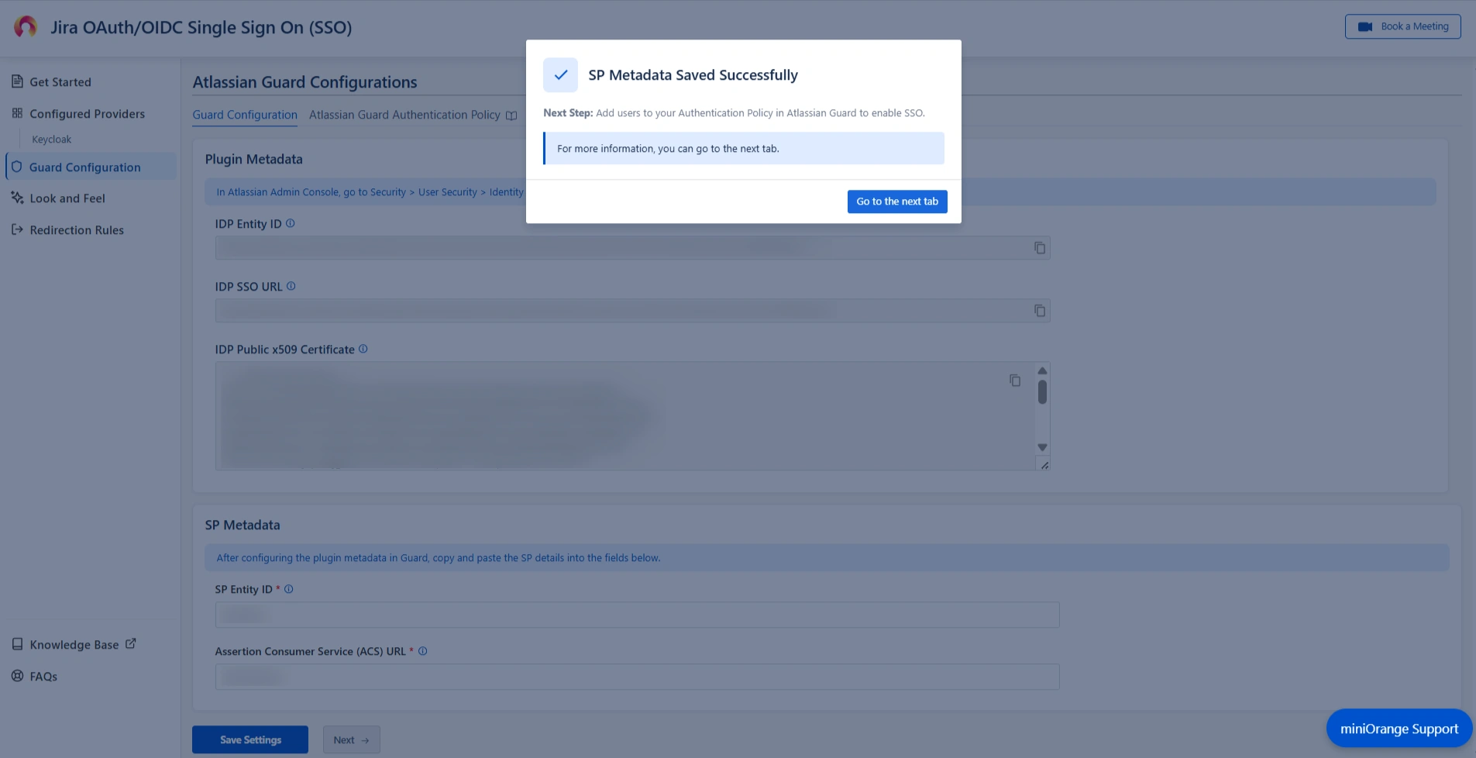This screenshot has width=1476, height=758.
Task: Copy the IDP Entity ID value
Action: point(1040,248)
